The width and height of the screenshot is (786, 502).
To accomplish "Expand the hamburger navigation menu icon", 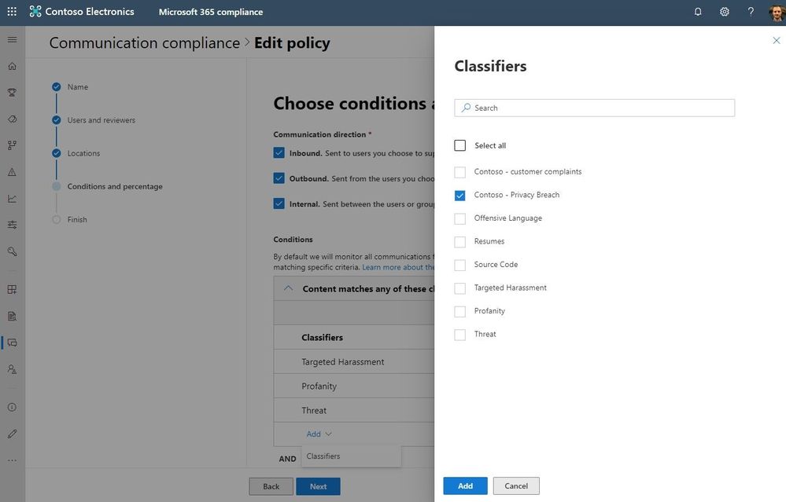I will pos(12,39).
